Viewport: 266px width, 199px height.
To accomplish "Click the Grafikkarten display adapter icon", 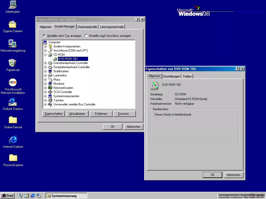I will (50, 71).
